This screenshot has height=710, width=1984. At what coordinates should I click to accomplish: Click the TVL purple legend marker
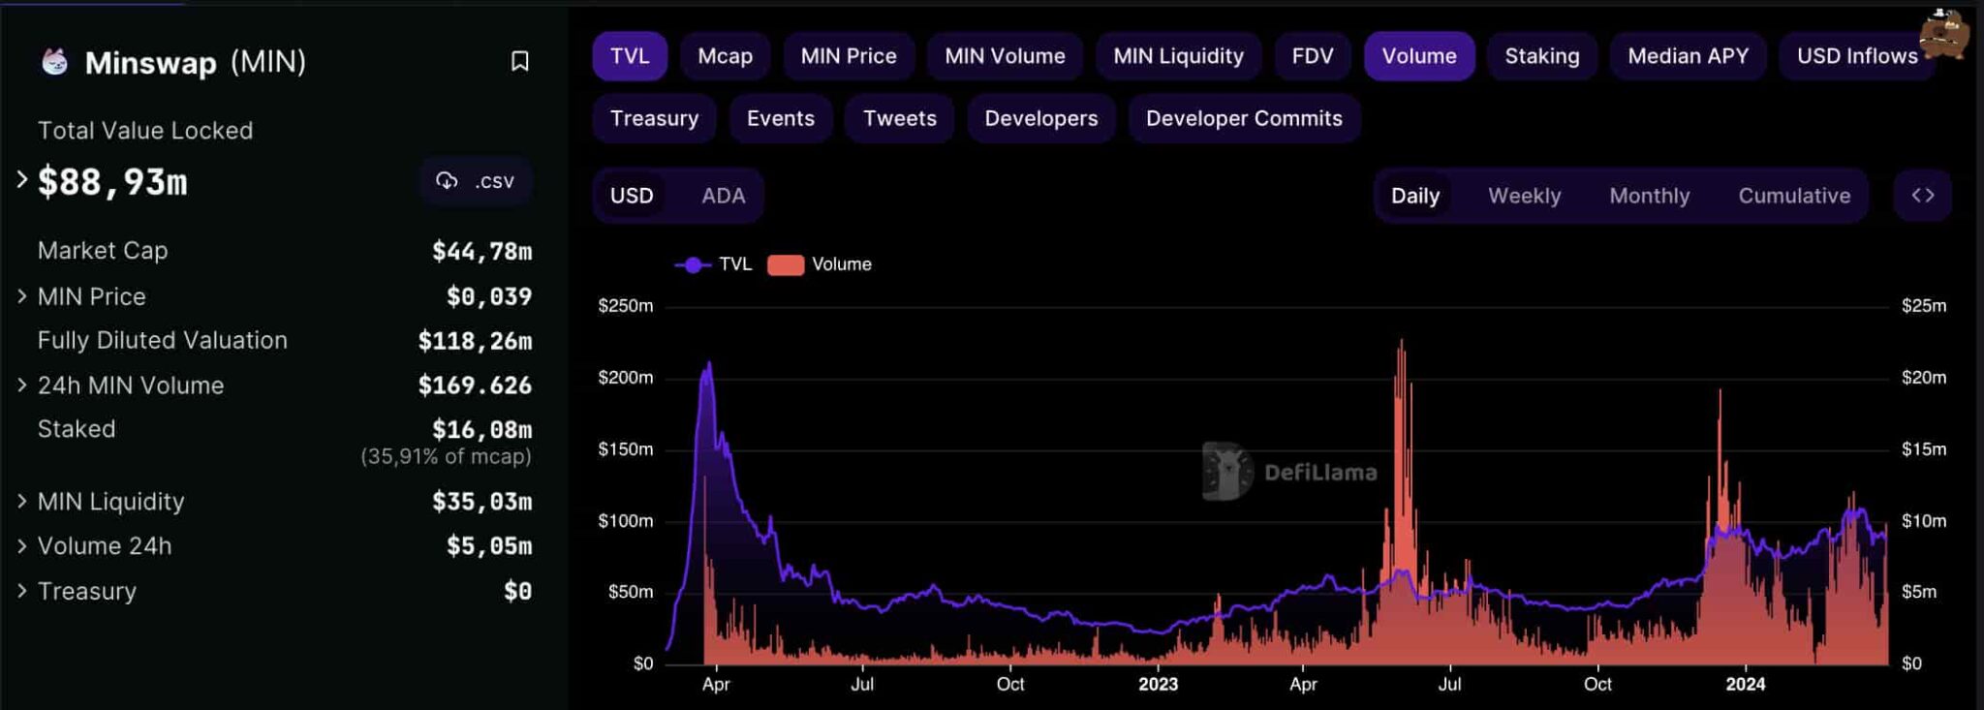(693, 264)
